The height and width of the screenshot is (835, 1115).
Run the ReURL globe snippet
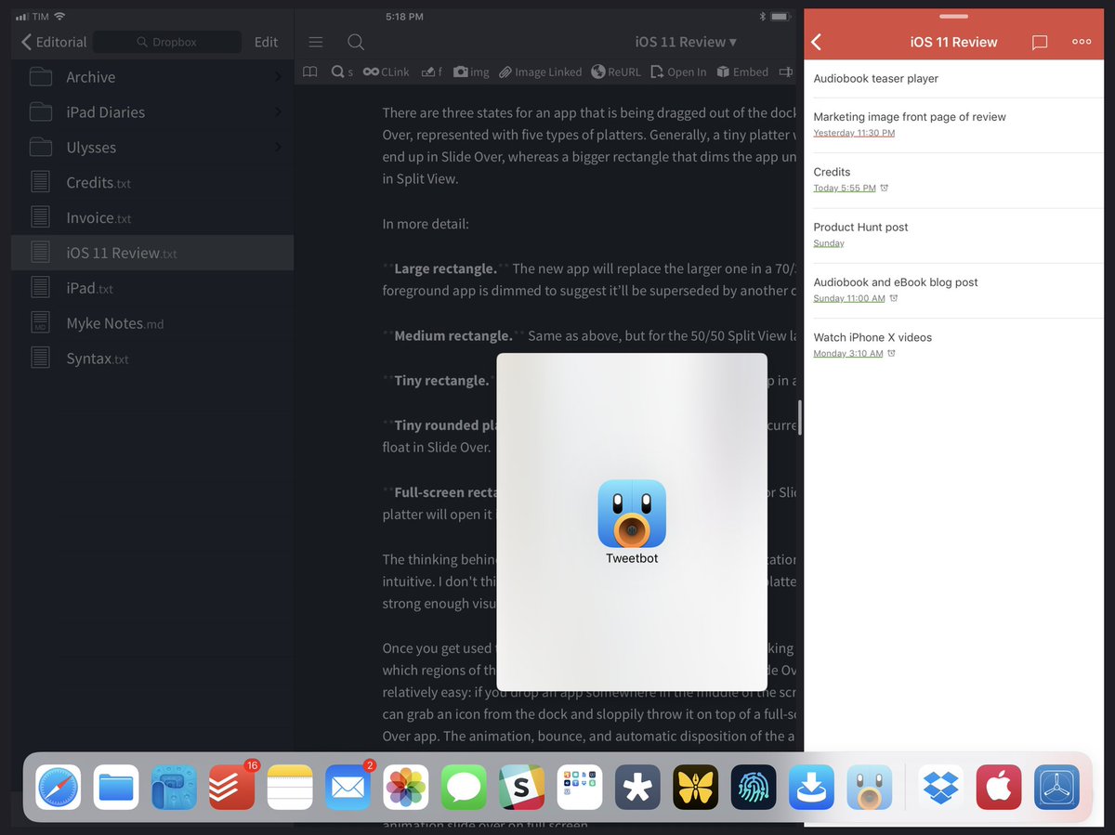point(615,72)
